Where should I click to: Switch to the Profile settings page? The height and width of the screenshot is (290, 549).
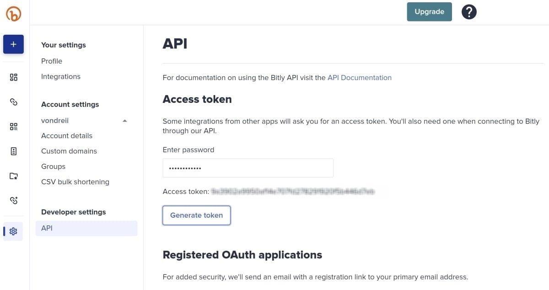click(52, 61)
